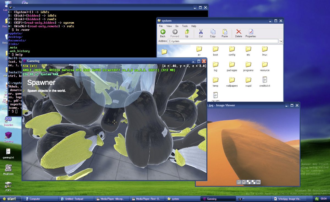The height and width of the screenshot is (202, 330).
Task: Go up one folder level with Up icon
Action: tap(187, 33)
